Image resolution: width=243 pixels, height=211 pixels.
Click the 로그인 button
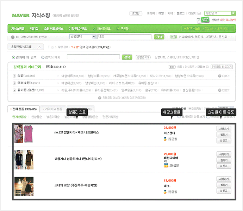pyautogui.click(x=136, y=13)
